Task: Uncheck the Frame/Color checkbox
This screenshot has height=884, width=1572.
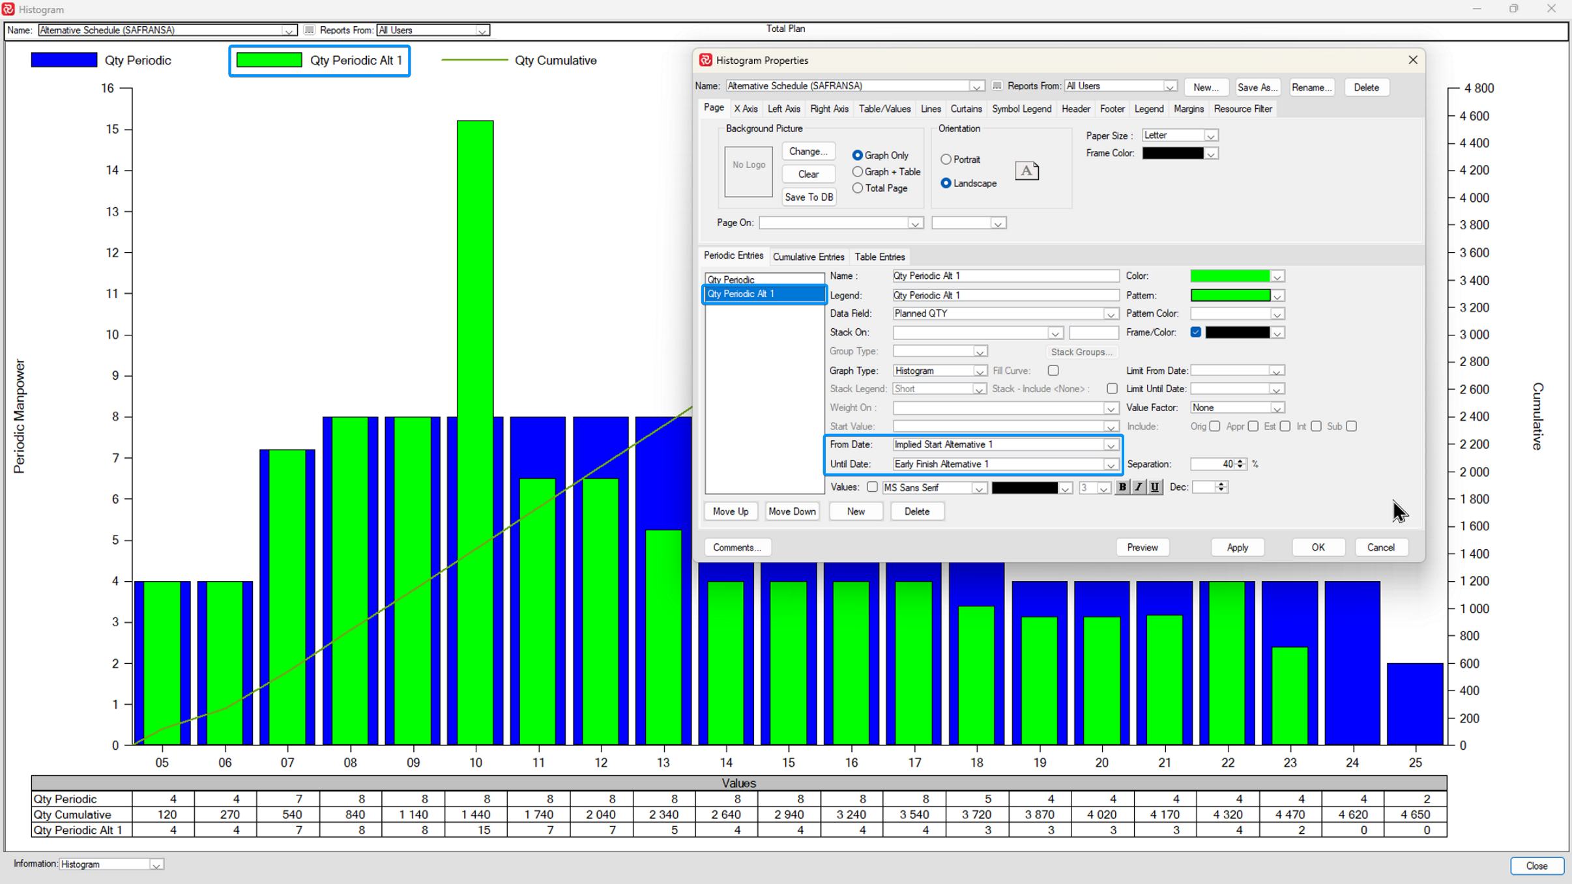Action: pos(1195,332)
